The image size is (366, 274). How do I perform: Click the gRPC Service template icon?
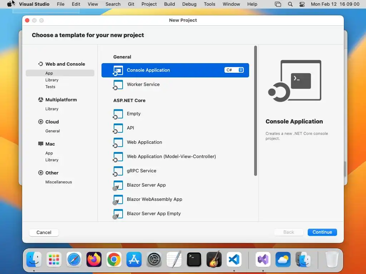click(x=118, y=171)
